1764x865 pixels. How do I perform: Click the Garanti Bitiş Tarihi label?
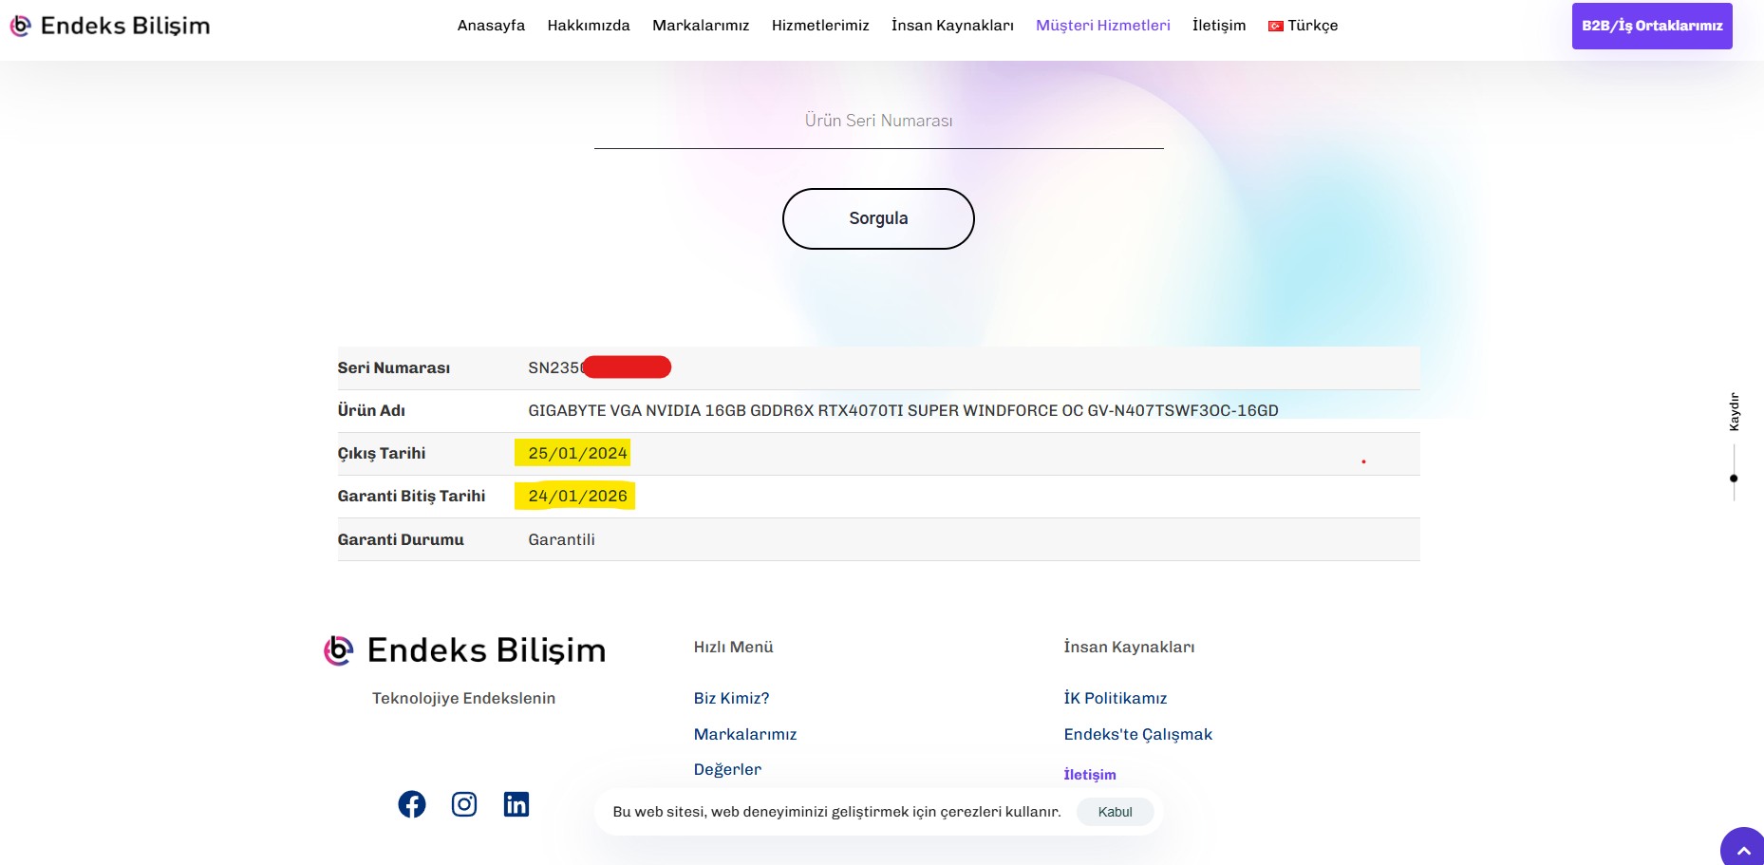click(411, 496)
